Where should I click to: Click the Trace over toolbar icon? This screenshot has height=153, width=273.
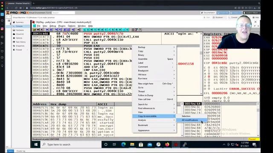coord(69,30)
